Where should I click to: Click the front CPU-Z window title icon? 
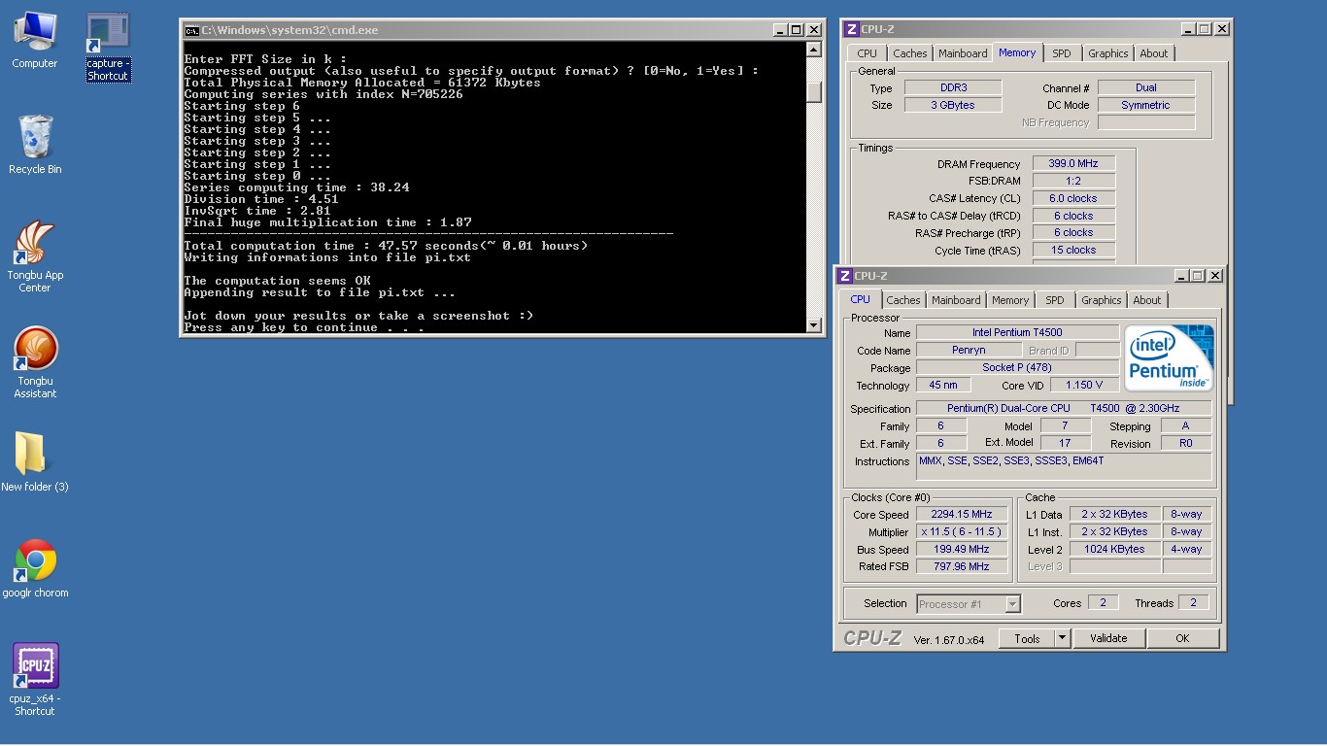[844, 276]
